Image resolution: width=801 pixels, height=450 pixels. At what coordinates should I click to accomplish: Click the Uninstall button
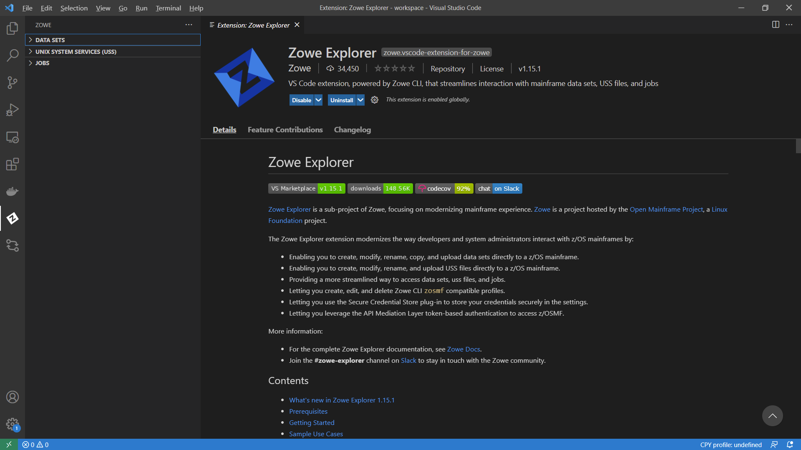[x=341, y=100]
